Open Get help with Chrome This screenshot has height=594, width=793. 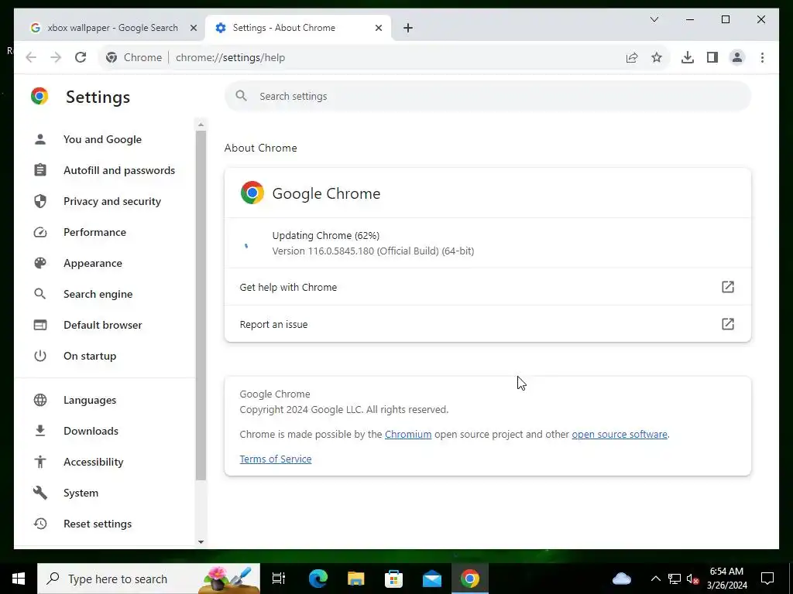tap(488, 287)
